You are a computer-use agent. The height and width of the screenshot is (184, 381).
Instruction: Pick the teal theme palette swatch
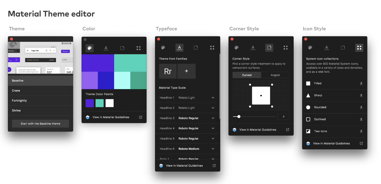coord(100,103)
